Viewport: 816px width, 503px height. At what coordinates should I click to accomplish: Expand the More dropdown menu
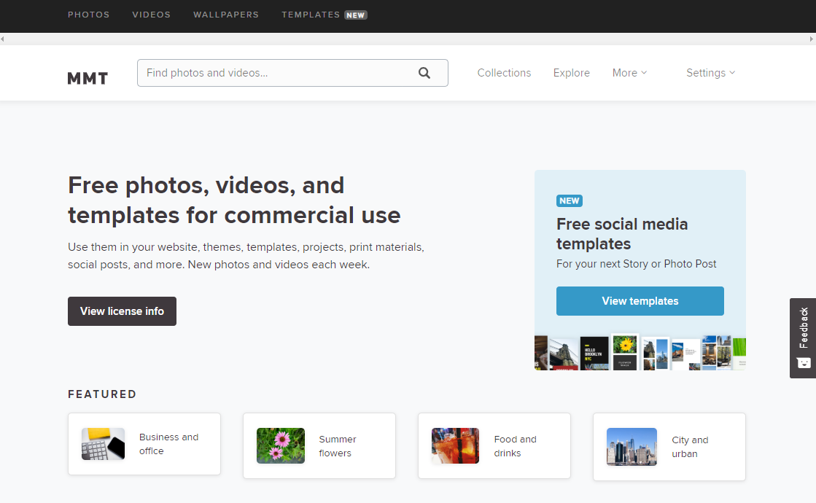(629, 73)
